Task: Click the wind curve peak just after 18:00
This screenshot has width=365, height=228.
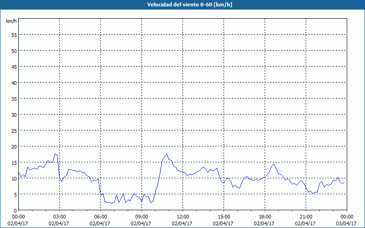Action: [x=274, y=164]
